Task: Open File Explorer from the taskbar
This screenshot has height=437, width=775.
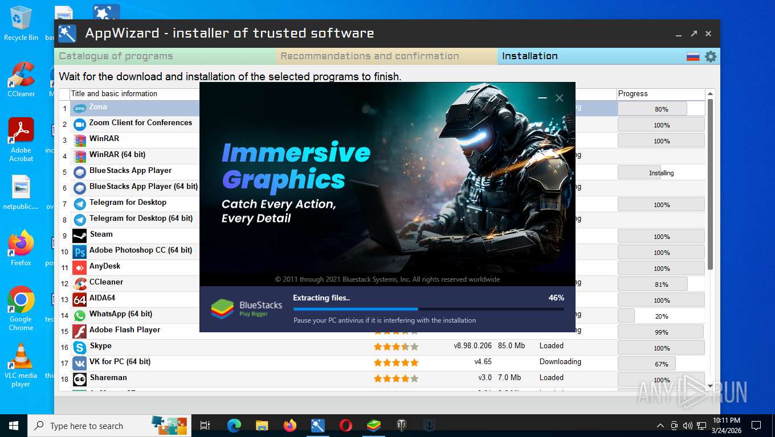Action: tap(262, 426)
